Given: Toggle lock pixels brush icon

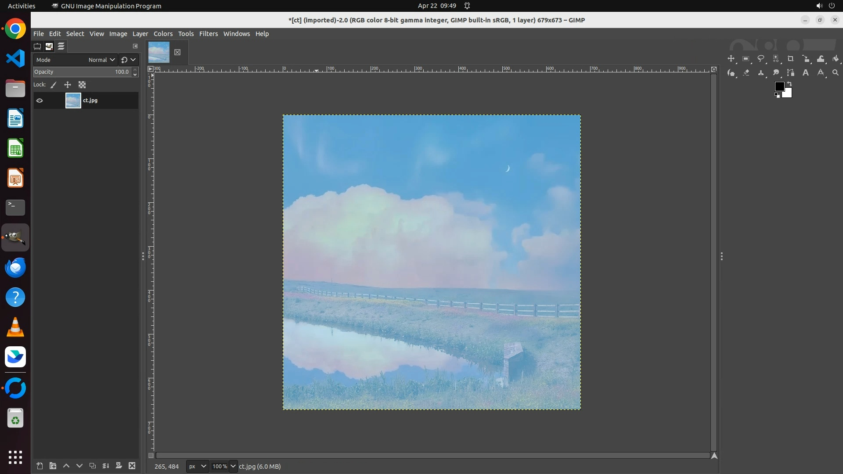Looking at the screenshot, I should [54, 85].
